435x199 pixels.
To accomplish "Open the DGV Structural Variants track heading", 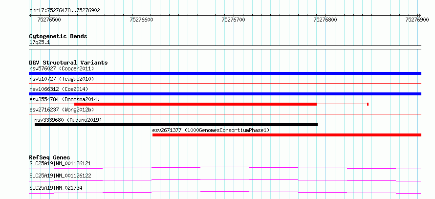I will 68,63.
